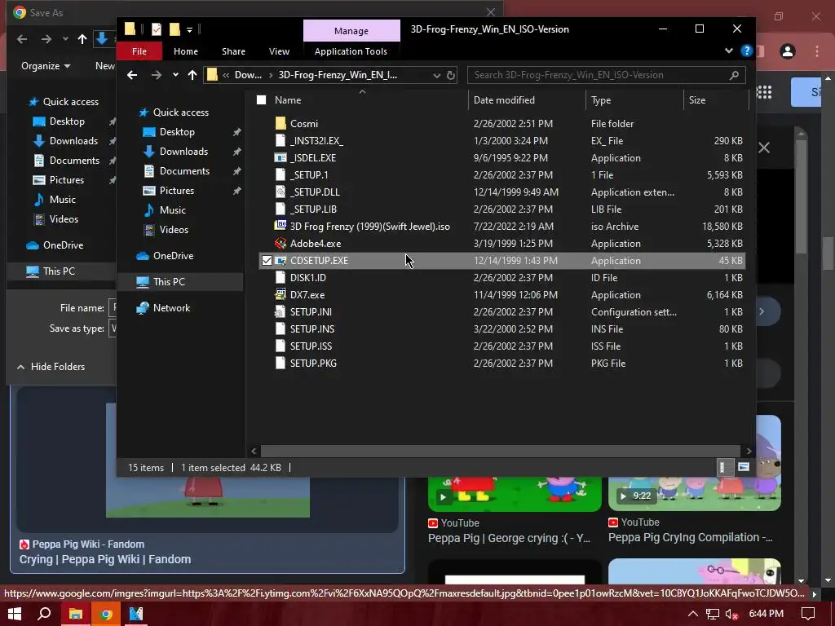Collapse the ribbon with the chevron

pos(728,51)
